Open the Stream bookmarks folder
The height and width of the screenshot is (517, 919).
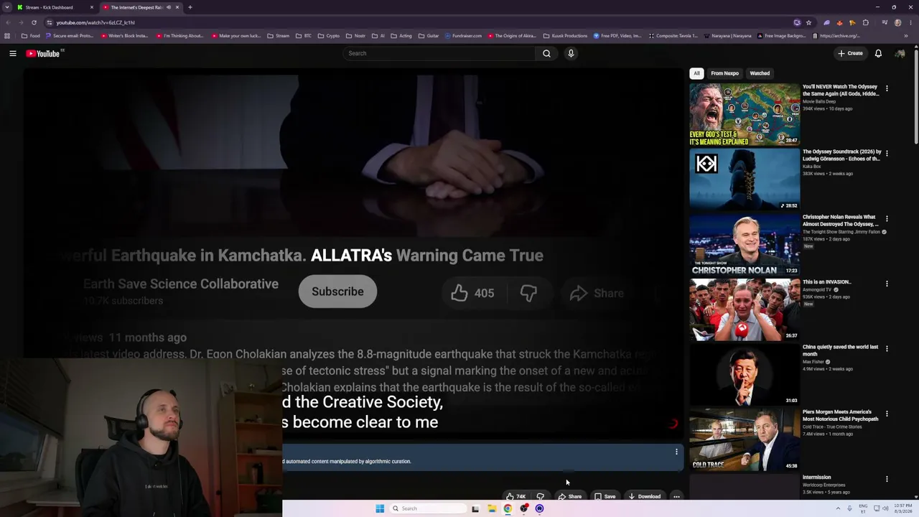coord(278,36)
